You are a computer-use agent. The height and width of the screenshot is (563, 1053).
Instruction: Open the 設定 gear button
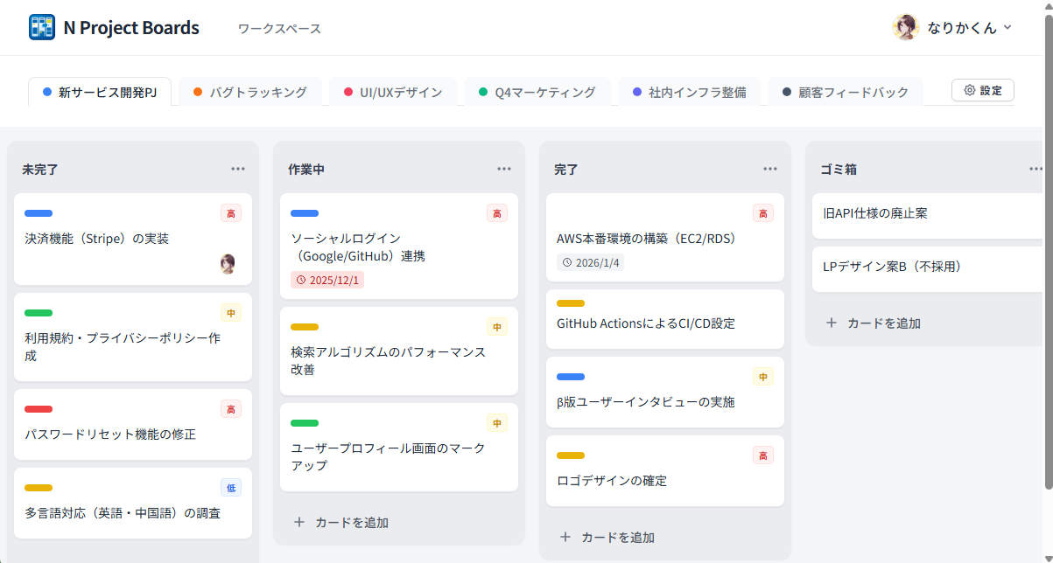[982, 90]
